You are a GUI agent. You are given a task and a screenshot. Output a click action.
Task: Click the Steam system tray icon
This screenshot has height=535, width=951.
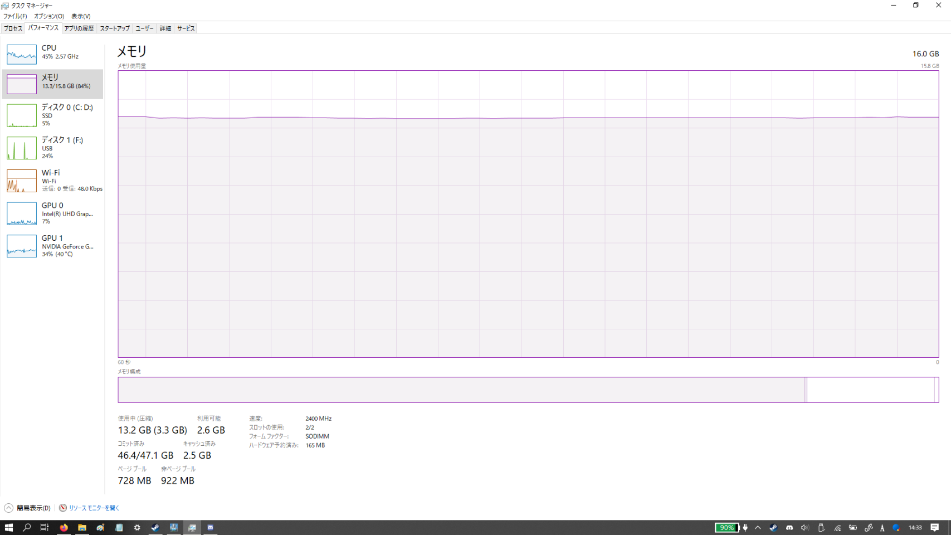(773, 528)
